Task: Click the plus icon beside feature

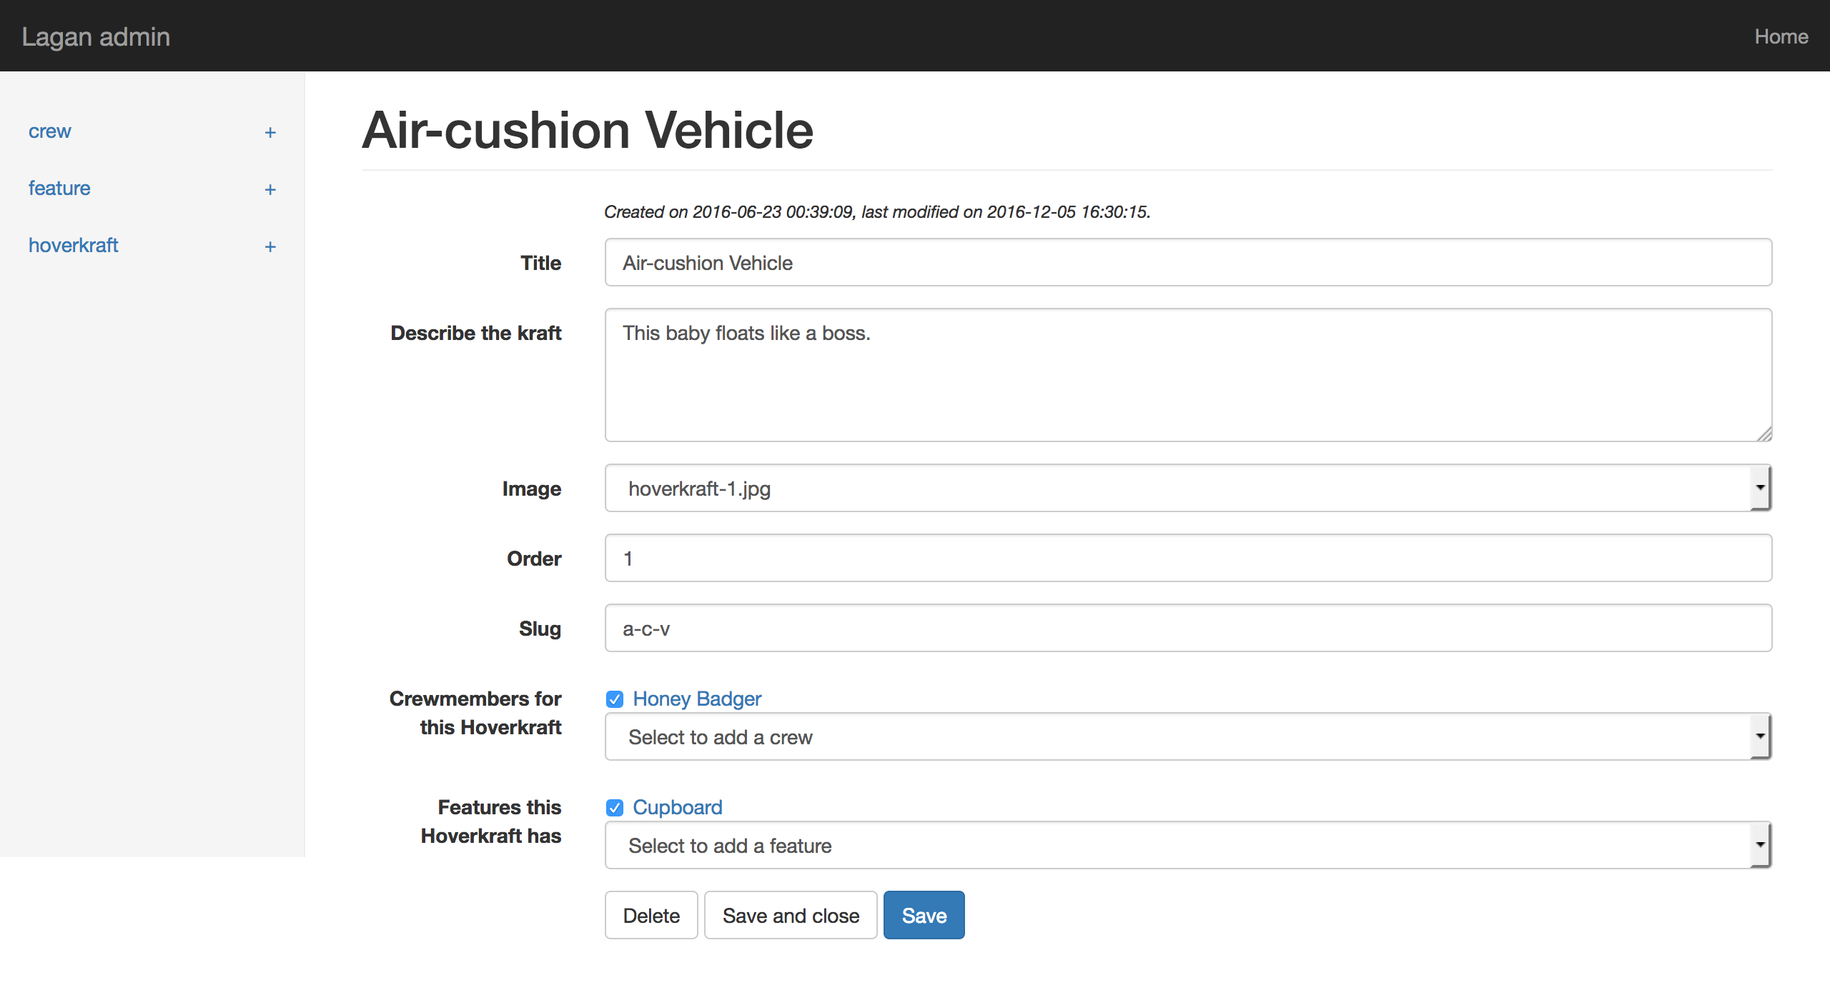Action: point(270,190)
